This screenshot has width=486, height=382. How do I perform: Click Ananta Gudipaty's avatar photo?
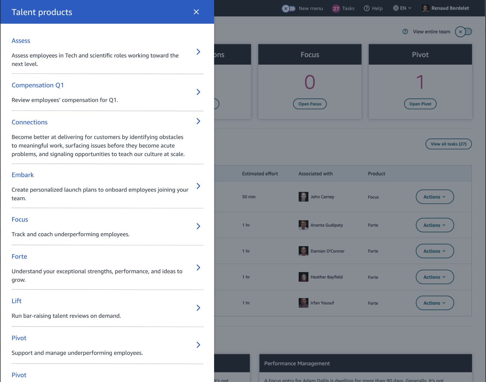[303, 225]
